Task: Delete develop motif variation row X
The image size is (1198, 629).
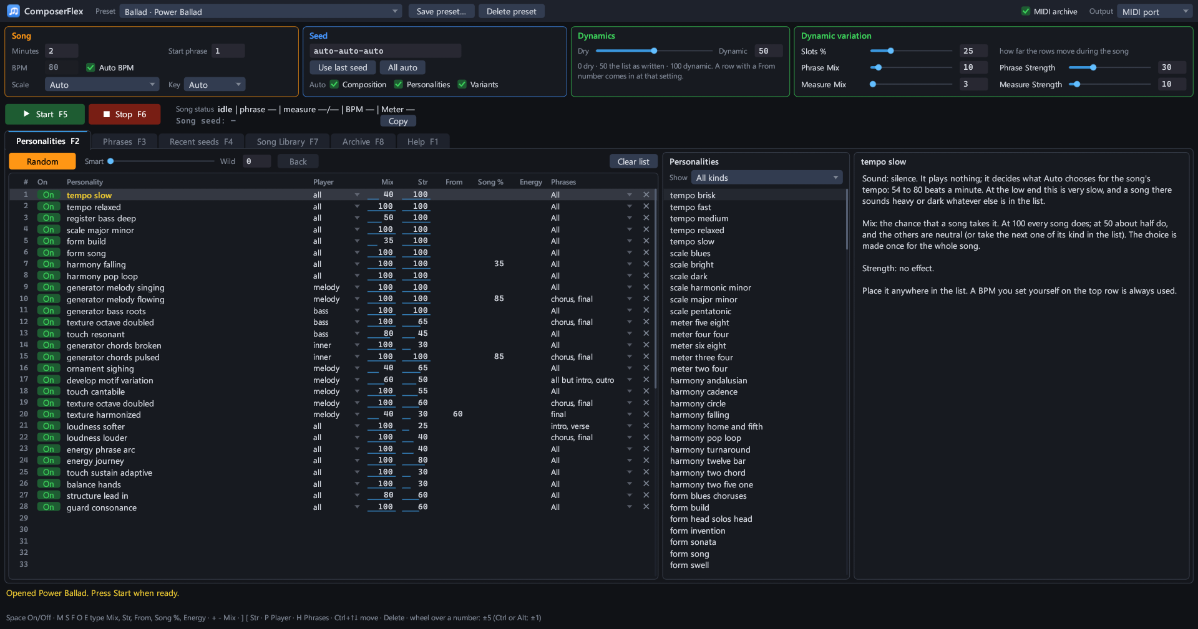Action: [x=646, y=380]
